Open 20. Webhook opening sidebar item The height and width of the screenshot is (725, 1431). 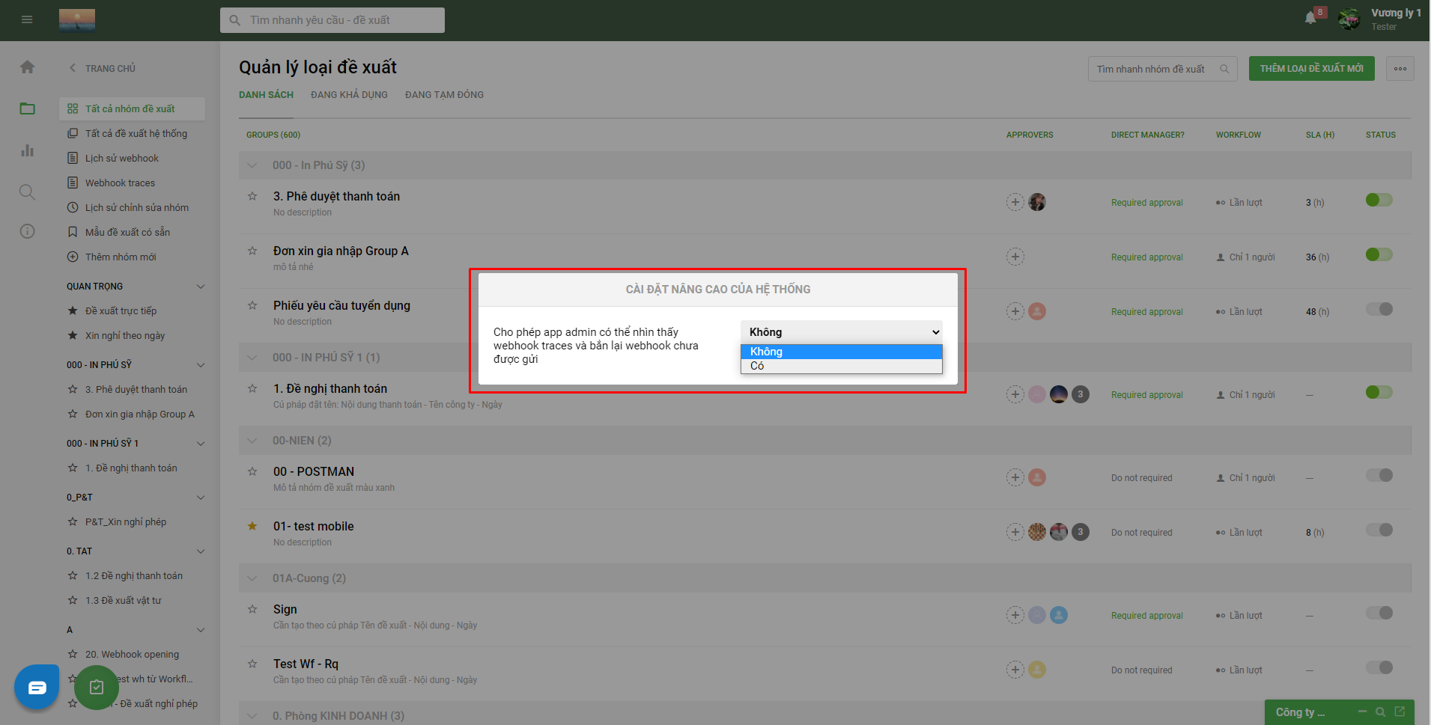(132, 654)
